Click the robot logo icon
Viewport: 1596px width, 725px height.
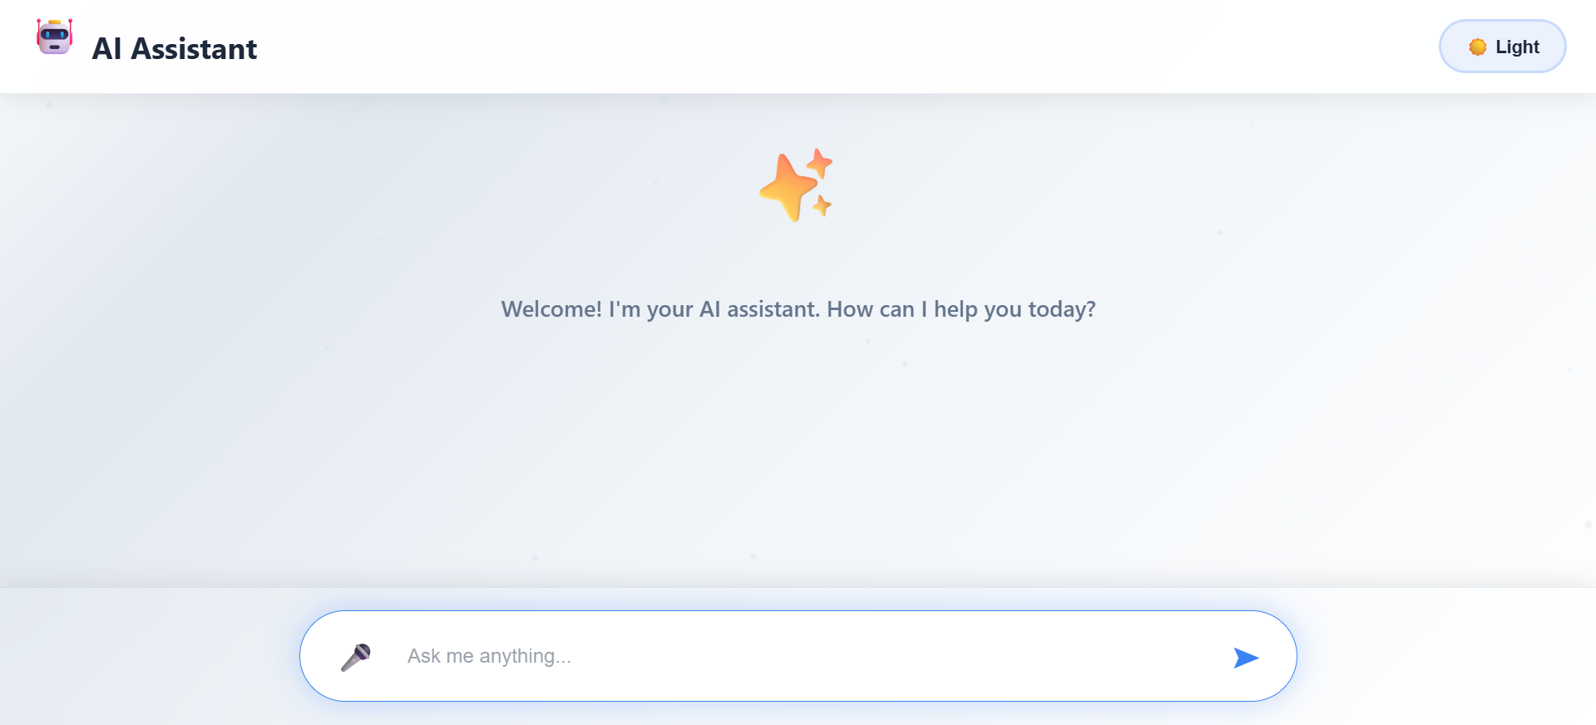[55, 37]
